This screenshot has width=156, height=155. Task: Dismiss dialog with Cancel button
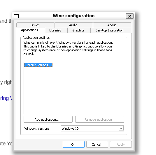click(97, 144)
